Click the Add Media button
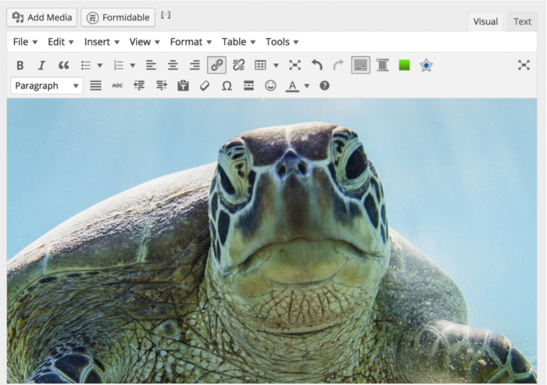 42,17
